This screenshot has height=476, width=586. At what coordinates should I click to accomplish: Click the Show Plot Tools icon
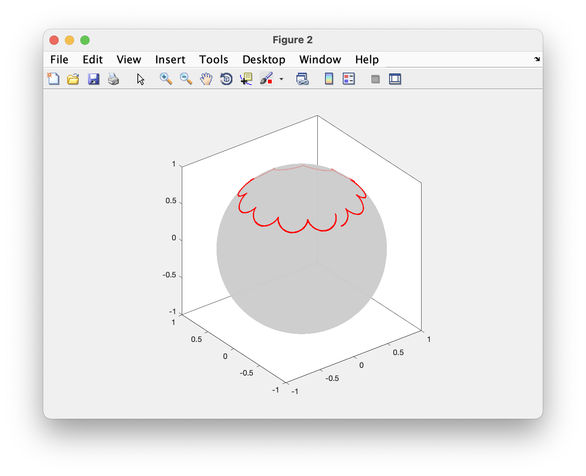point(395,79)
